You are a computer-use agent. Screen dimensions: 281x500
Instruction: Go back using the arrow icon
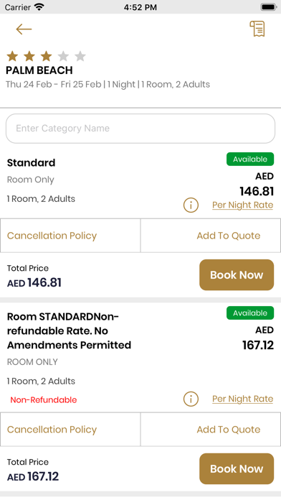24,29
